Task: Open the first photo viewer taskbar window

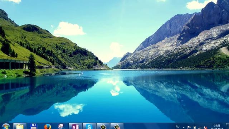Action: click(103, 126)
